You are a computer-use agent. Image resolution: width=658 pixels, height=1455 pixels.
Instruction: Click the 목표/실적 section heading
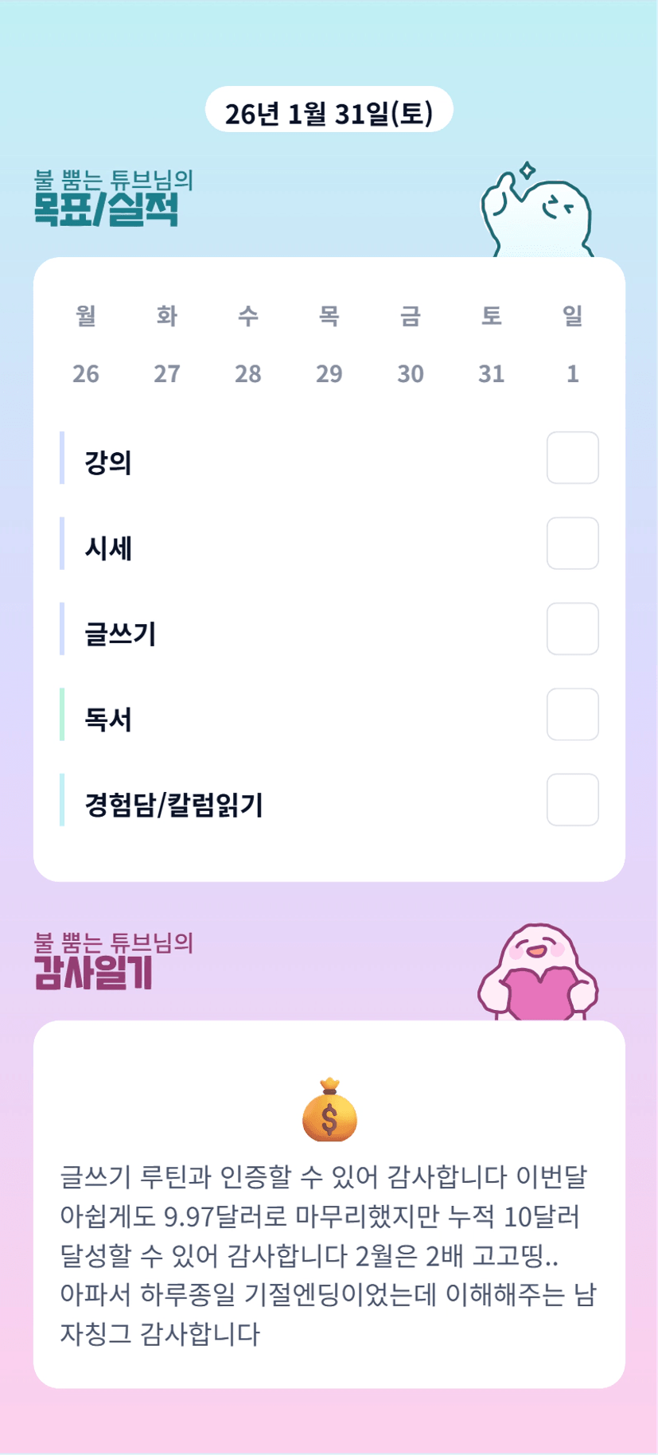[x=106, y=209]
